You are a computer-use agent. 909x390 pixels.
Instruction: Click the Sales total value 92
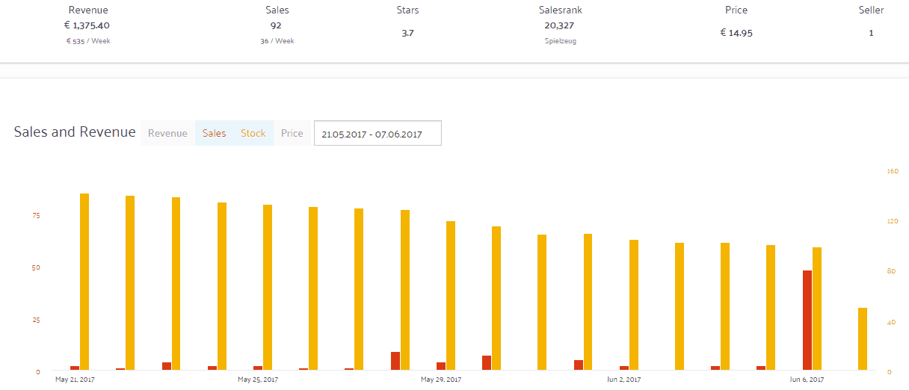277,25
